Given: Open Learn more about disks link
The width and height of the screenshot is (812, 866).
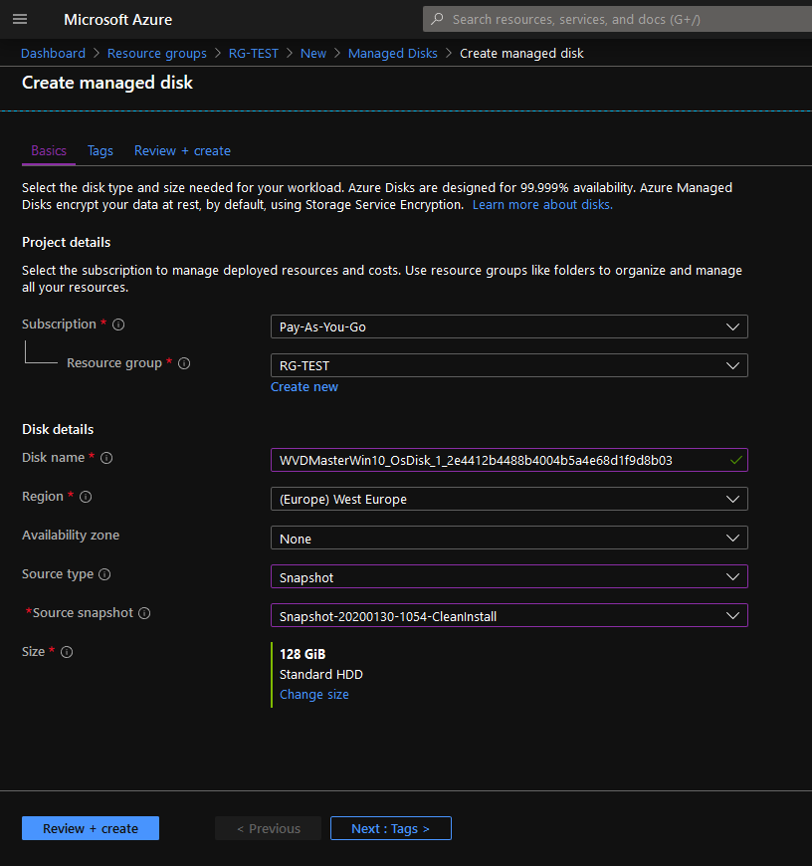Looking at the screenshot, I should (x=542, y=205).
